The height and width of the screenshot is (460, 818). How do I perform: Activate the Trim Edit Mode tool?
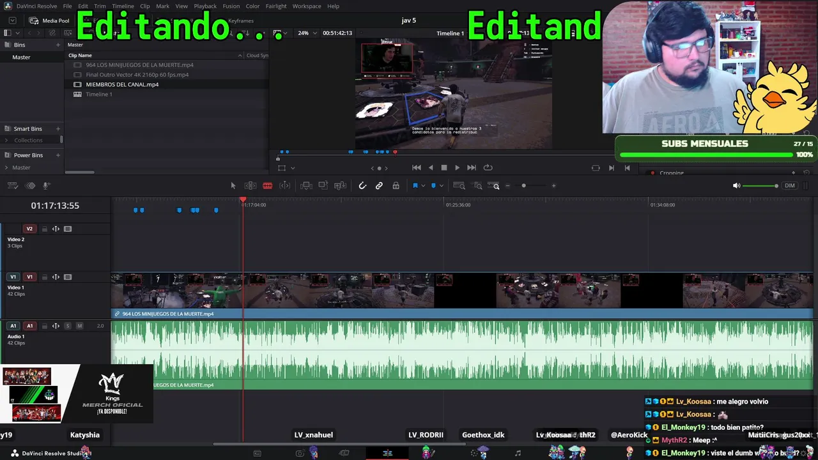click(x=251, y=186)
